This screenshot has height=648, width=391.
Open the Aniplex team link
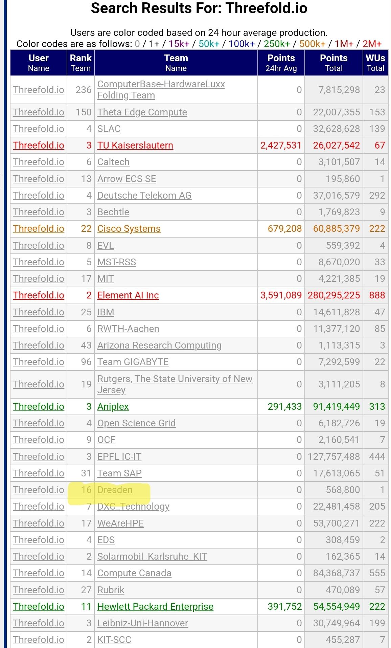[113, 406]
